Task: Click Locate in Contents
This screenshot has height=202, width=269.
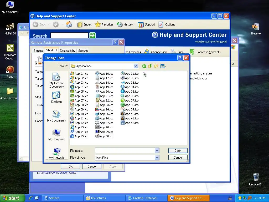Action: click(205, 52)
